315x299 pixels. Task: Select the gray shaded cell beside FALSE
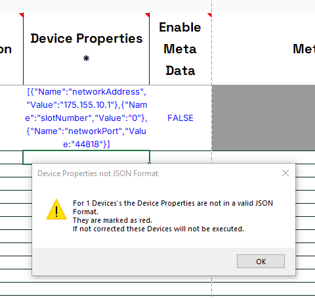coord(263,118)
